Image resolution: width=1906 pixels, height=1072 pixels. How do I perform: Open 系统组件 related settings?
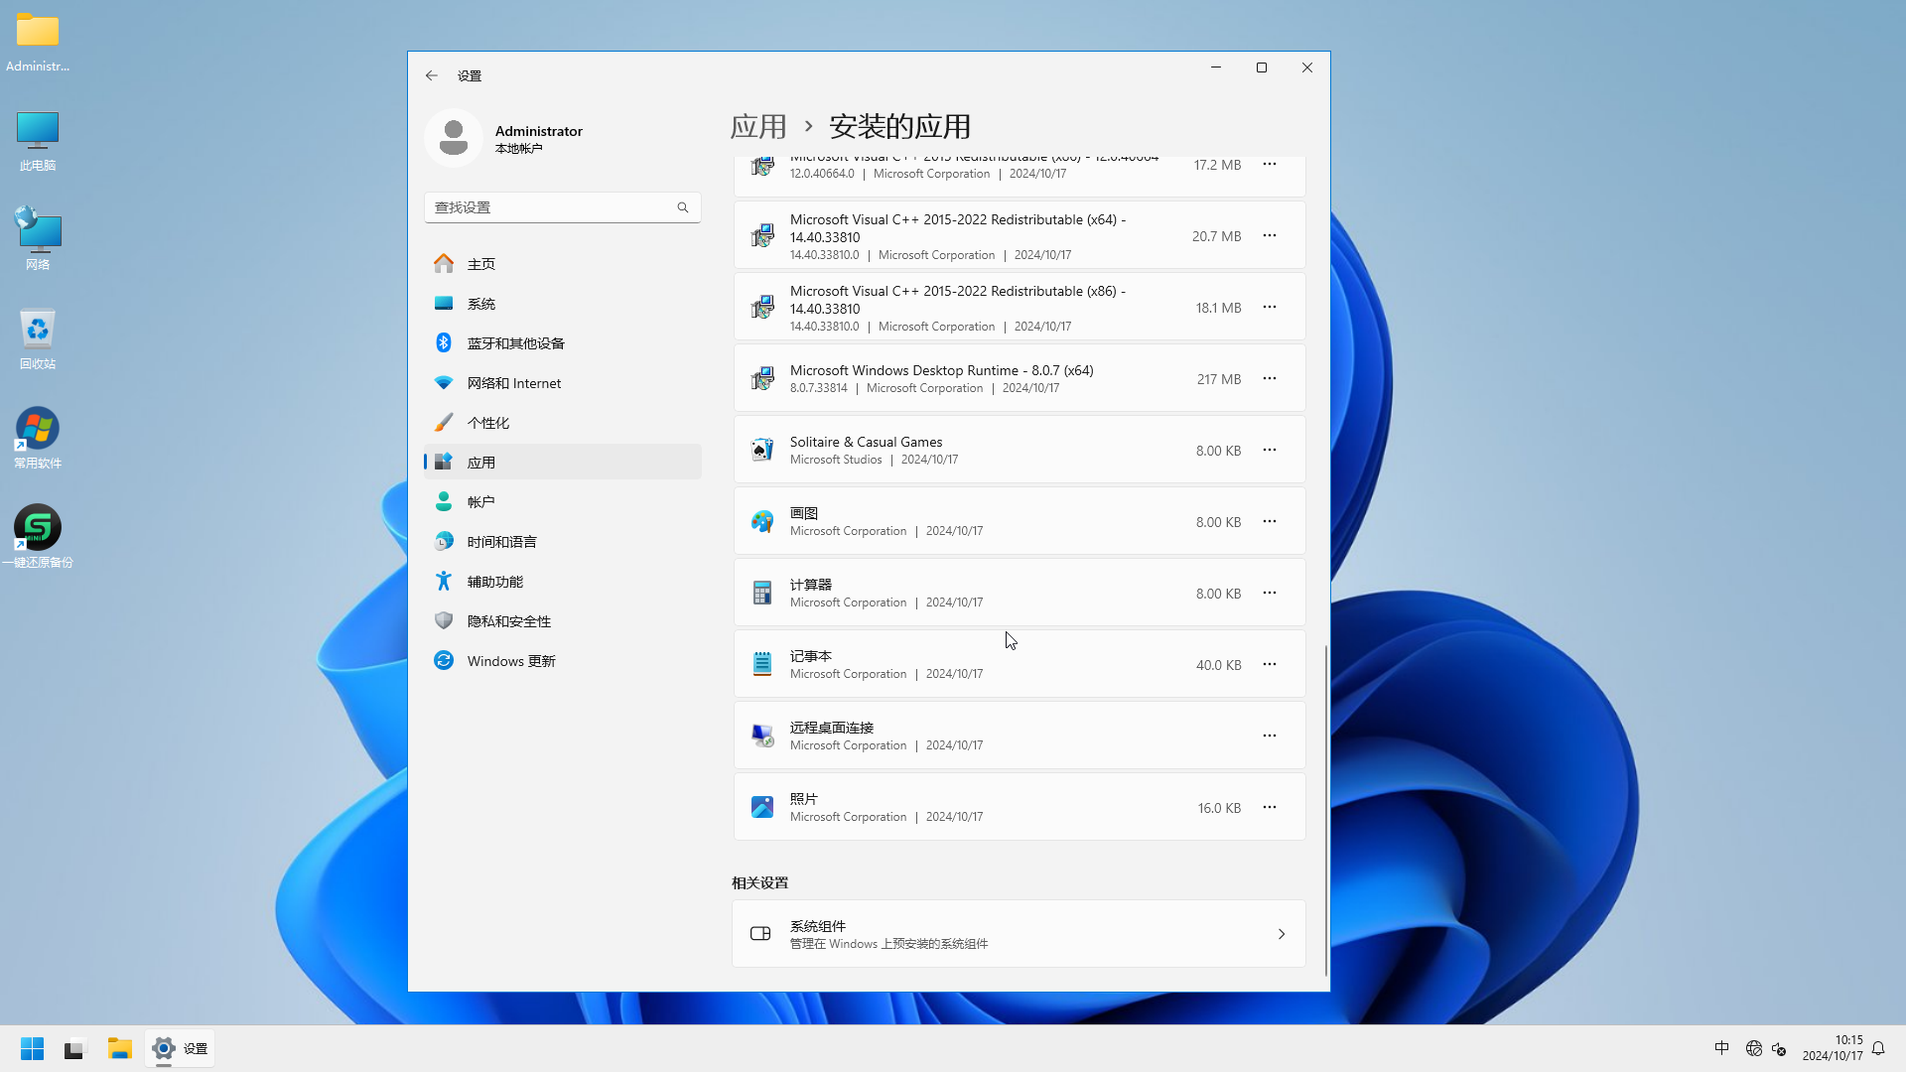click(1019, 934)
